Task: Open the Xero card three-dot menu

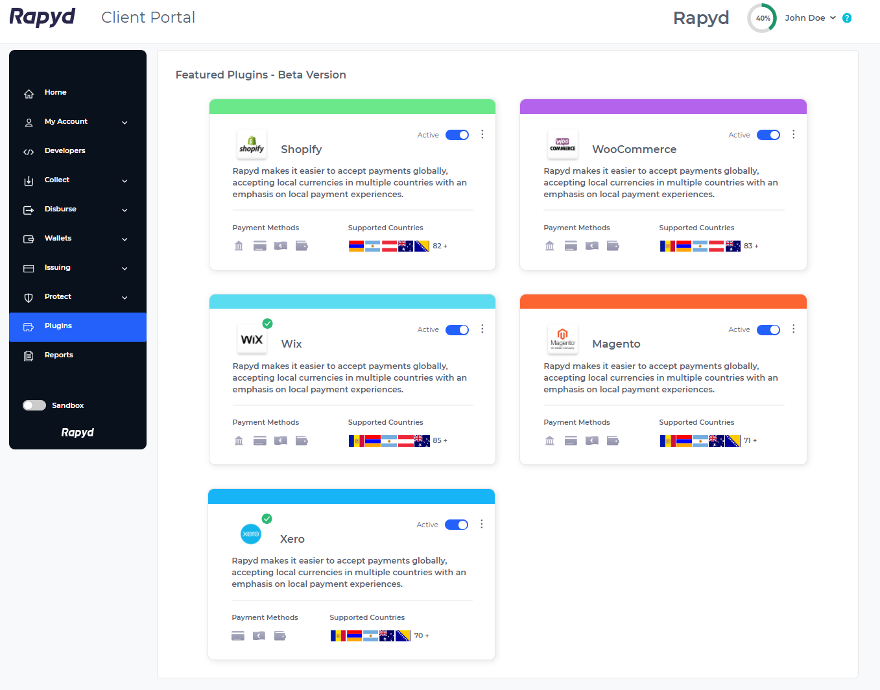Action: [x=481, y=524]
